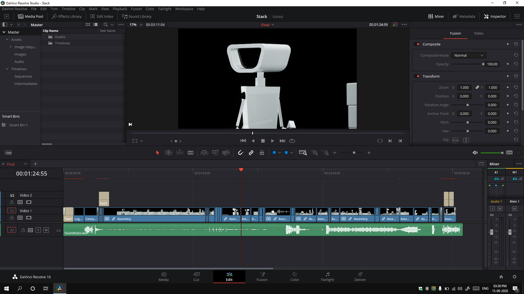The image size is (524, 294).
Task: Open Edit Index panel
Action: tap(102, 16)
